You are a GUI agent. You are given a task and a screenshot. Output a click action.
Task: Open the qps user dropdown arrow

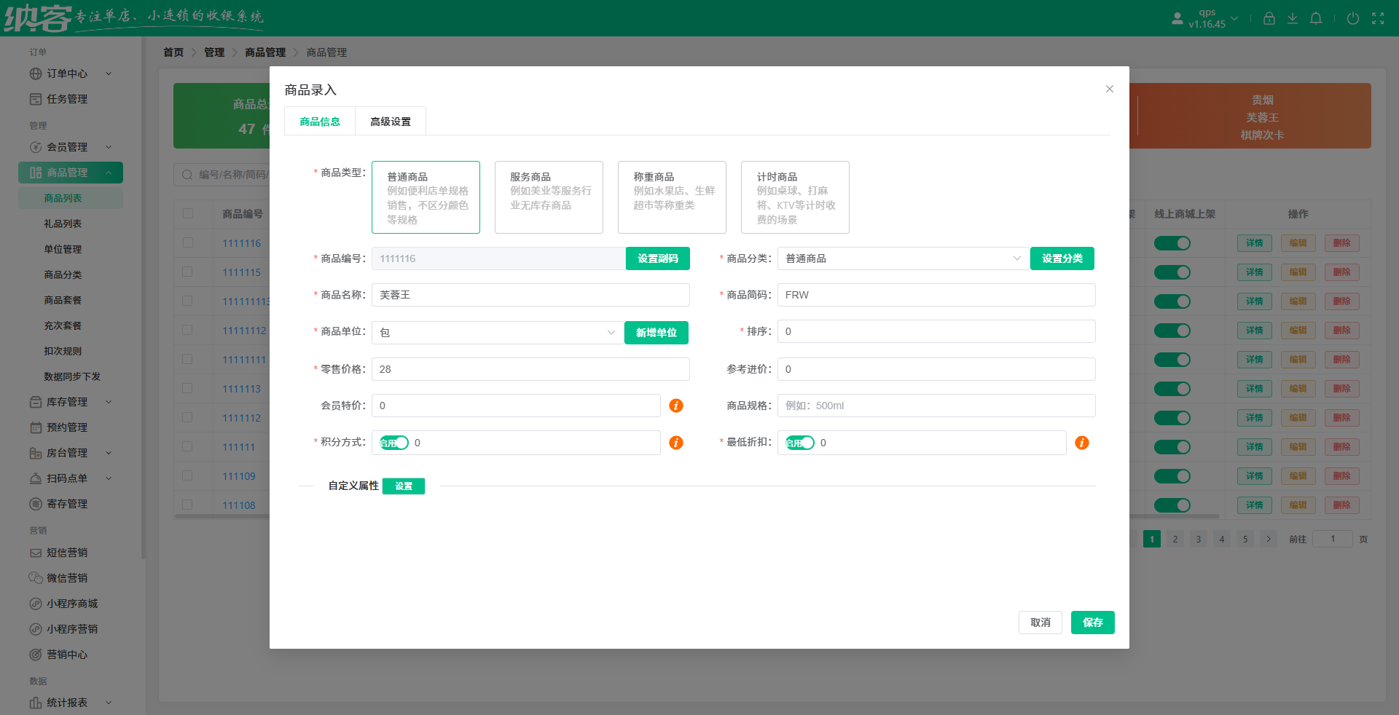tap(1234, 18)
